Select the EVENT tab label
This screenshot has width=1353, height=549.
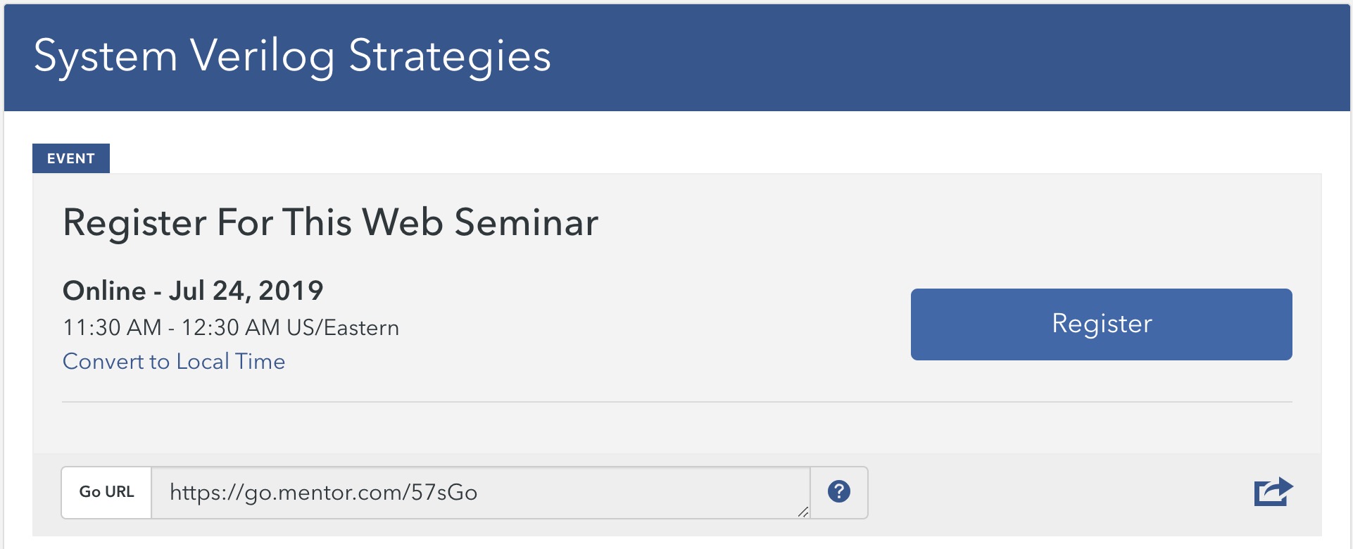point(71,158)
